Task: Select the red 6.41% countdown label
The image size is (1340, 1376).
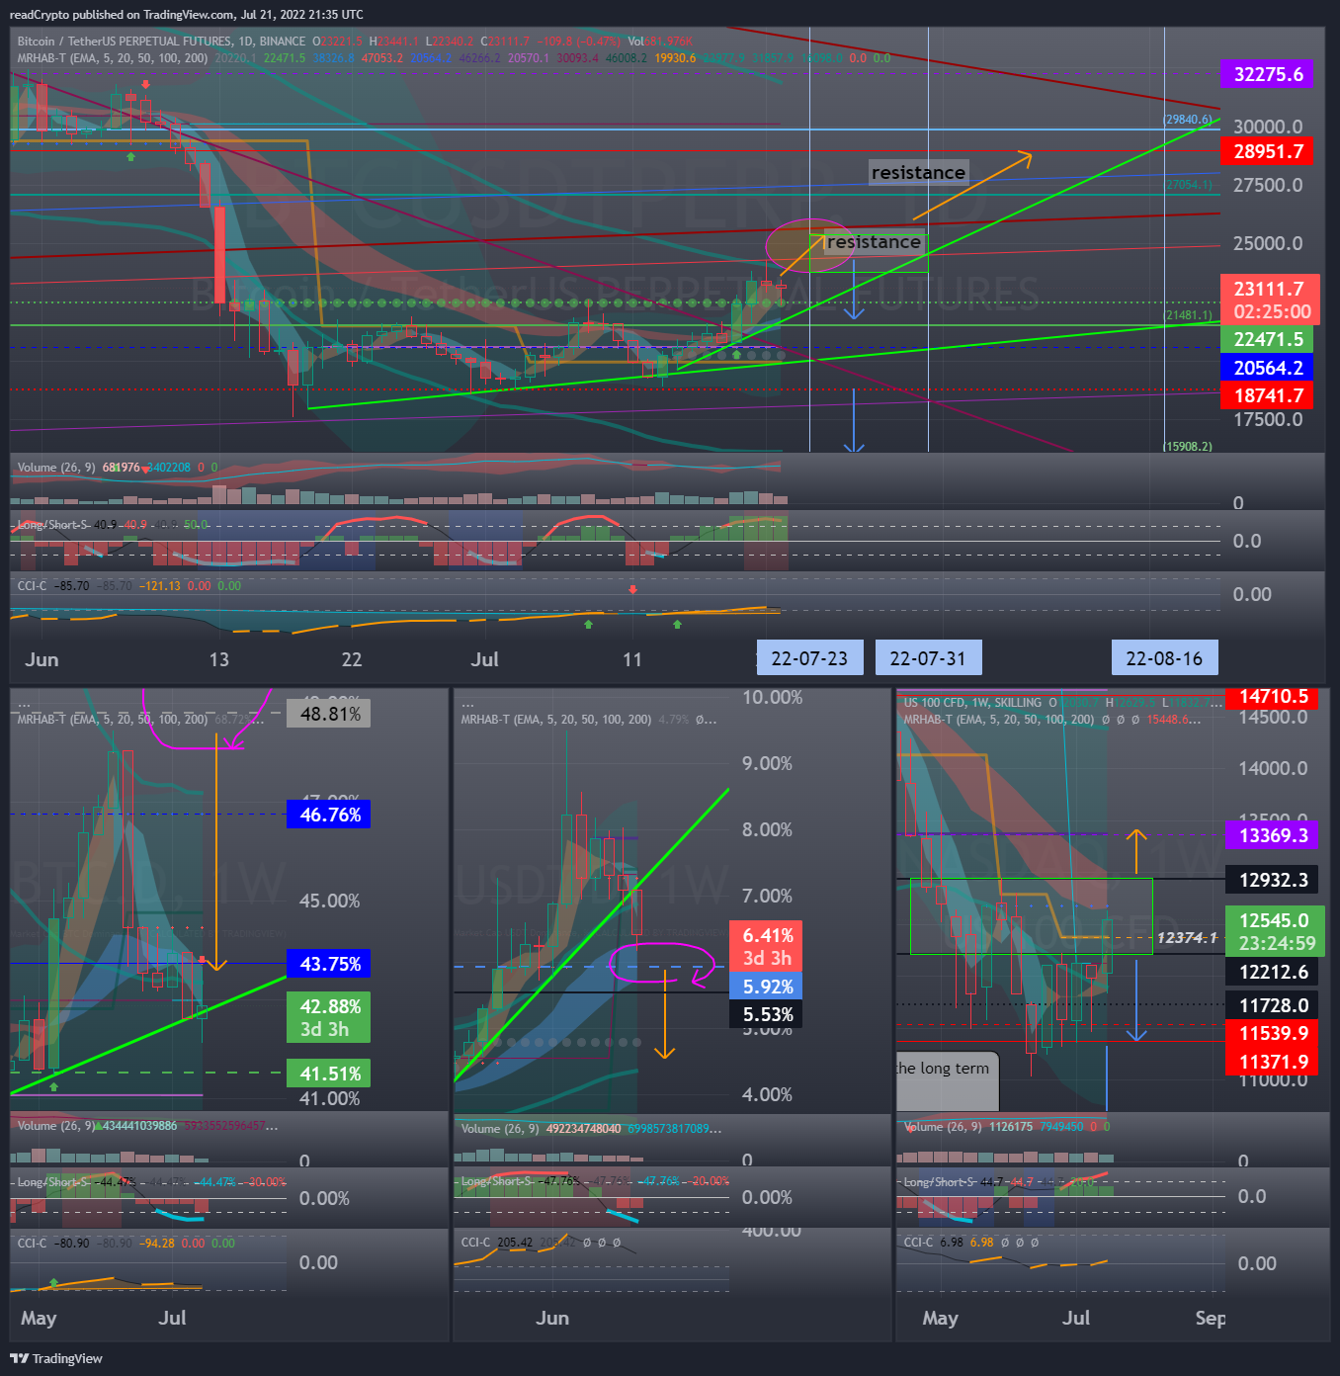Action: 767,946
